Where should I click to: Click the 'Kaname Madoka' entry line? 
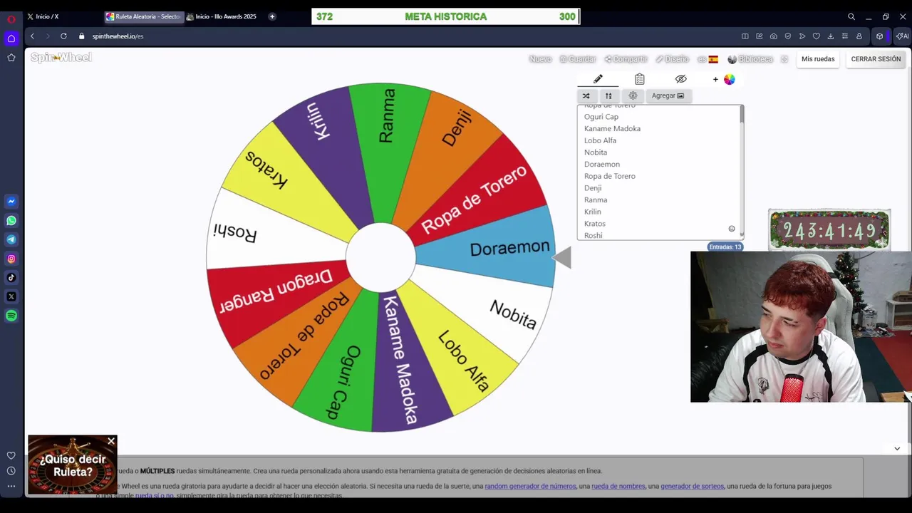pos(612,128)
